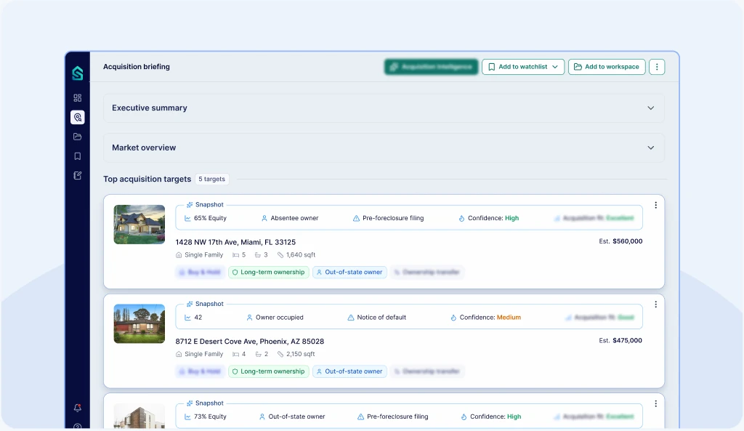Click Confidence: High in third snapshot
744x431 pixels.
(491, 416)
